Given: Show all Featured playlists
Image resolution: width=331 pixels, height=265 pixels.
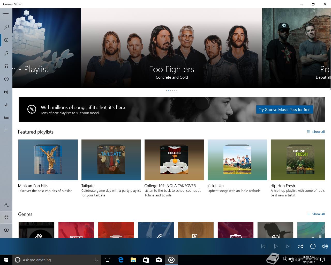Looking at the screenshot, I should (316, 132).
